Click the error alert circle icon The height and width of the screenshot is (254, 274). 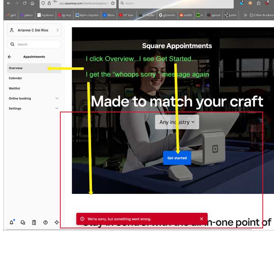[82, 219]
